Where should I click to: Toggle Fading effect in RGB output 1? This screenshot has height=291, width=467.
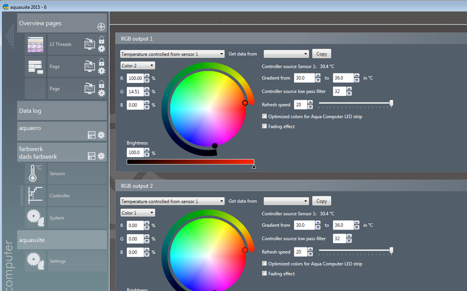[264, 127]
